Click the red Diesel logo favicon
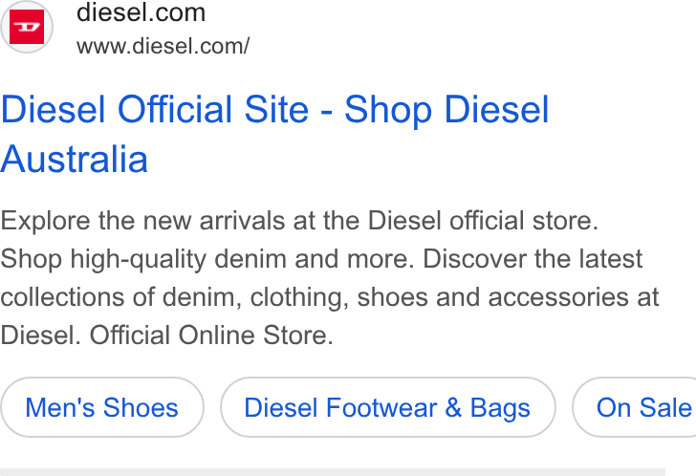696x476 pixels. coord(27,27)
